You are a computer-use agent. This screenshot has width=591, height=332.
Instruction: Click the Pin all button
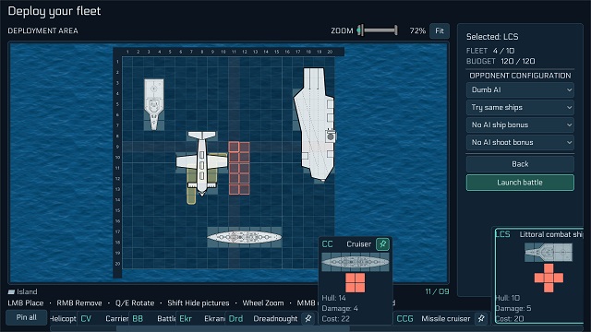tap(27, 317)
